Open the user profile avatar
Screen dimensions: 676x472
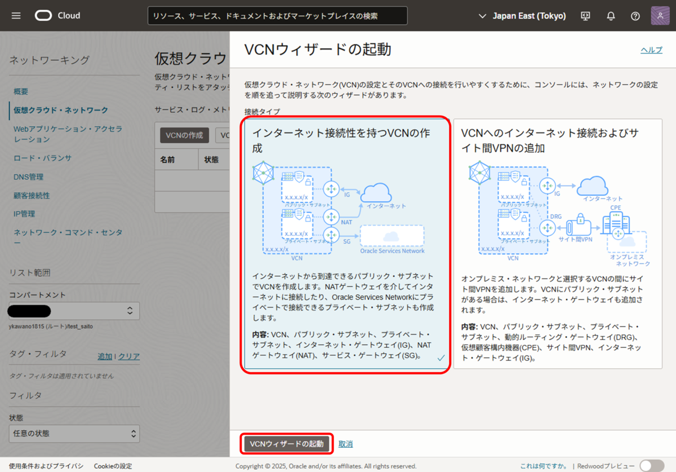pos(660,16)
